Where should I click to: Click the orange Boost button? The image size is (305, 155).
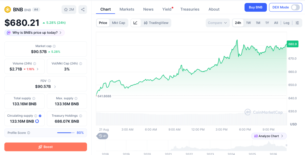tap(46, 147)
